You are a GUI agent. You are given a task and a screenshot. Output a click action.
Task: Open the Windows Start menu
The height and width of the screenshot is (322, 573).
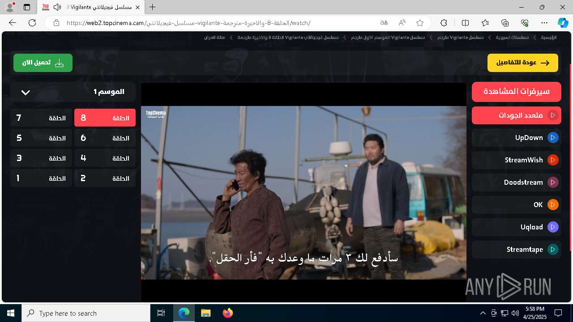coord(11,313)
